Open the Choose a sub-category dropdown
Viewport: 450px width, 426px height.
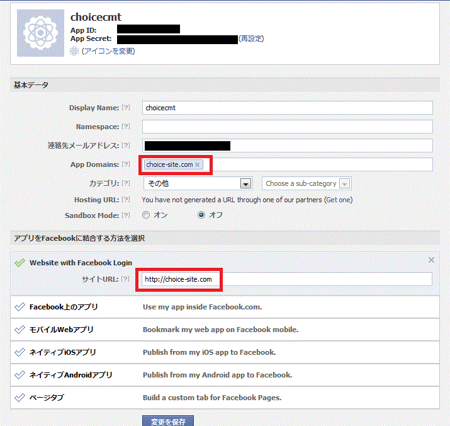(x=306, y=183)
